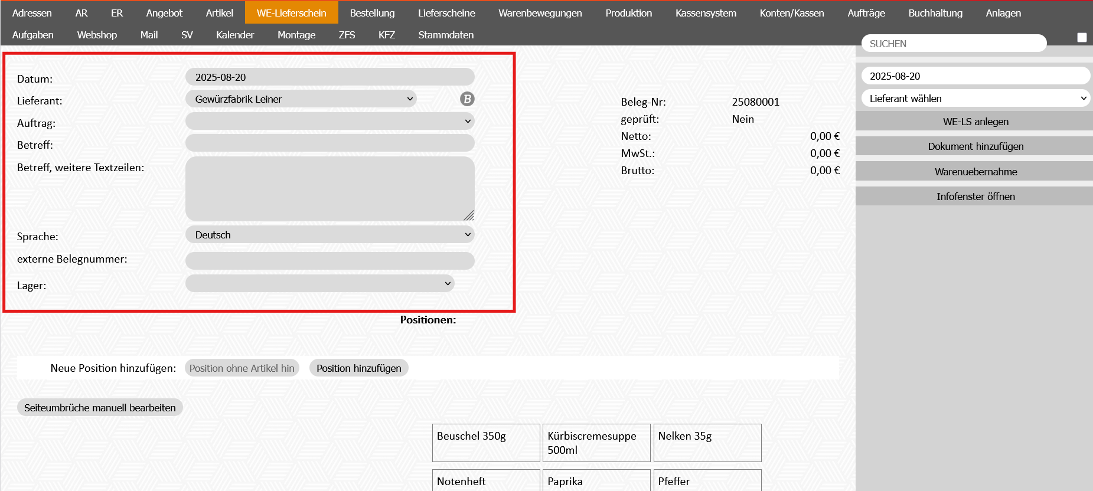
Task: Select the Beuschel 350g article tile
Action: (486, 443)
